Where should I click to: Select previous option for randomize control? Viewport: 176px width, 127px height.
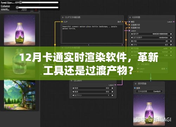pyautogui.click(x=132, y=37)
